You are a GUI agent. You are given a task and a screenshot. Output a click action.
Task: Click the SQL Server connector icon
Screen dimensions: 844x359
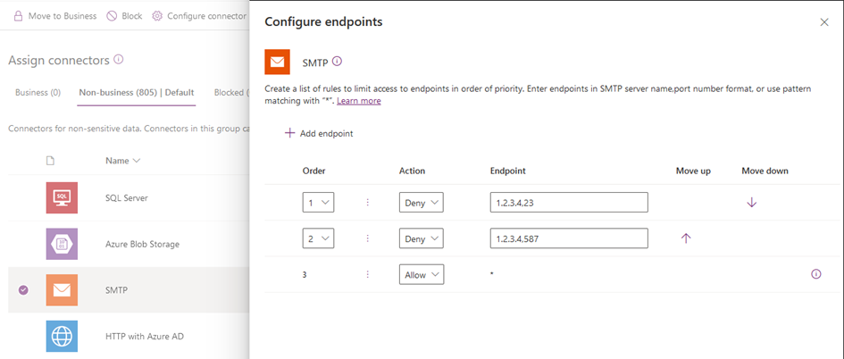pyautogui.click(x=62, y=197)
